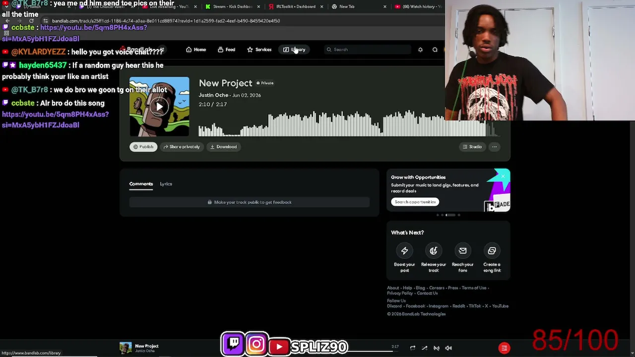Toggle shuffle in the bottom player
This screenshot has width=635, height=357.
tap(424, 348)
